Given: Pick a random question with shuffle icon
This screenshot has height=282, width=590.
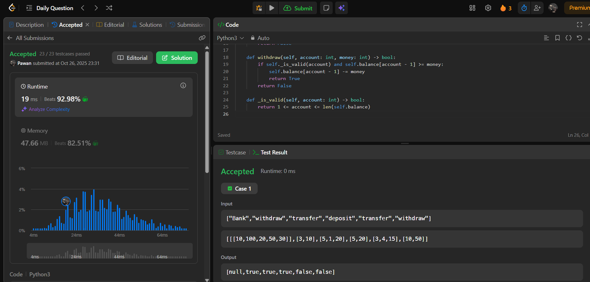Looking at the screenshot, I should 109,8.
